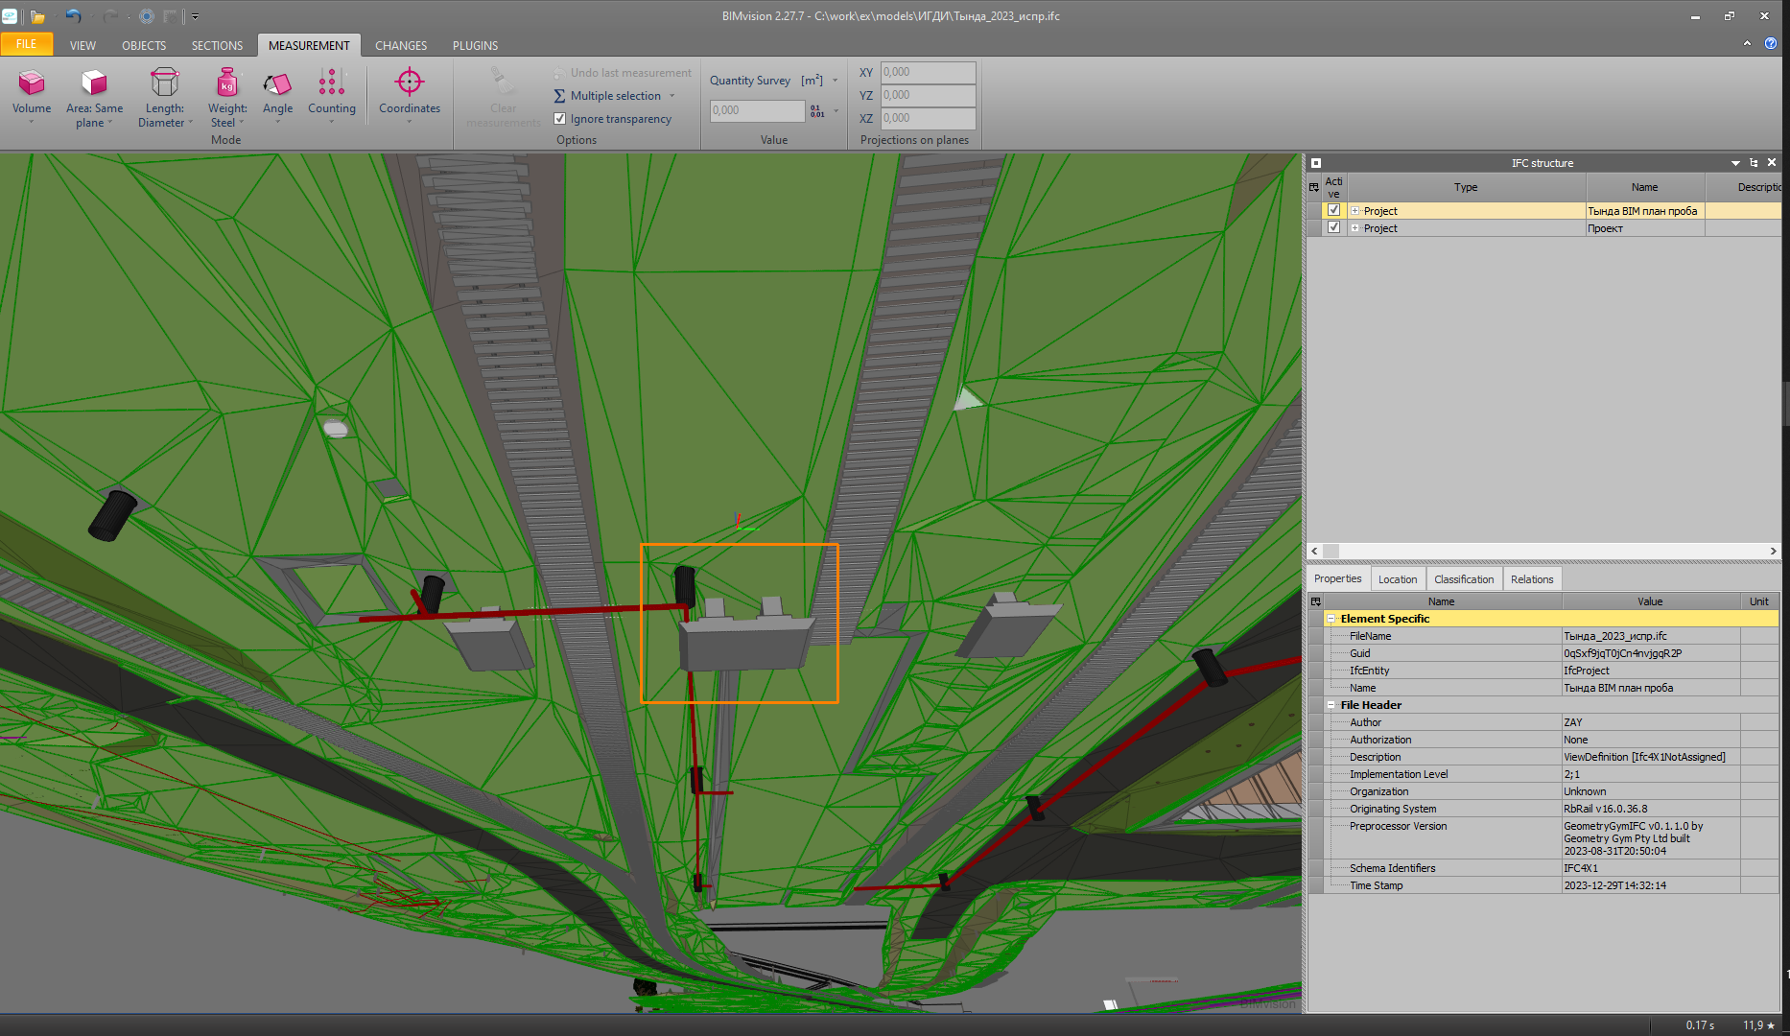Pick the Weight: Steel measurement tool
The width and height of the screenshot is (1790, 1036).
pos(227,96)
